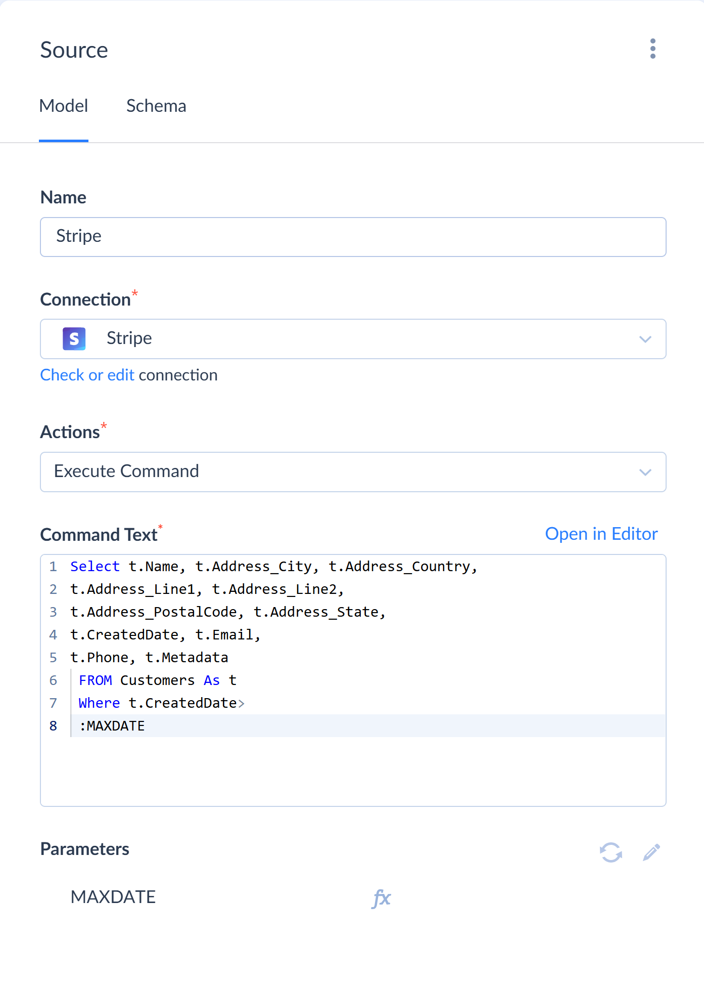
Task: Click the Select keyword on line 1
Action: tap(95, 567)
